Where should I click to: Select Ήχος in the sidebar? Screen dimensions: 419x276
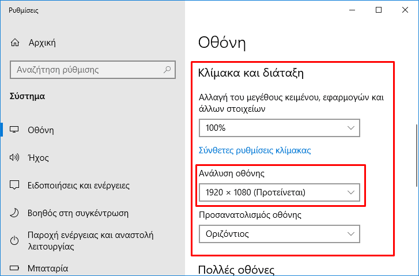click(x=38, y=157)
